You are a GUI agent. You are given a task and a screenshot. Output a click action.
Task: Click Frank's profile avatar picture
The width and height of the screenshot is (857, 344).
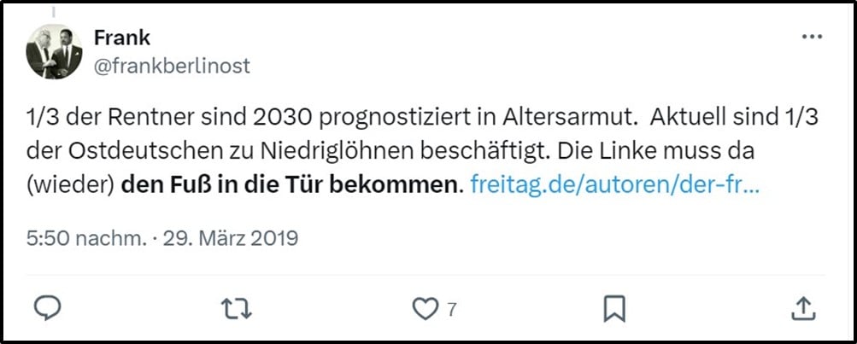point(54,52)
